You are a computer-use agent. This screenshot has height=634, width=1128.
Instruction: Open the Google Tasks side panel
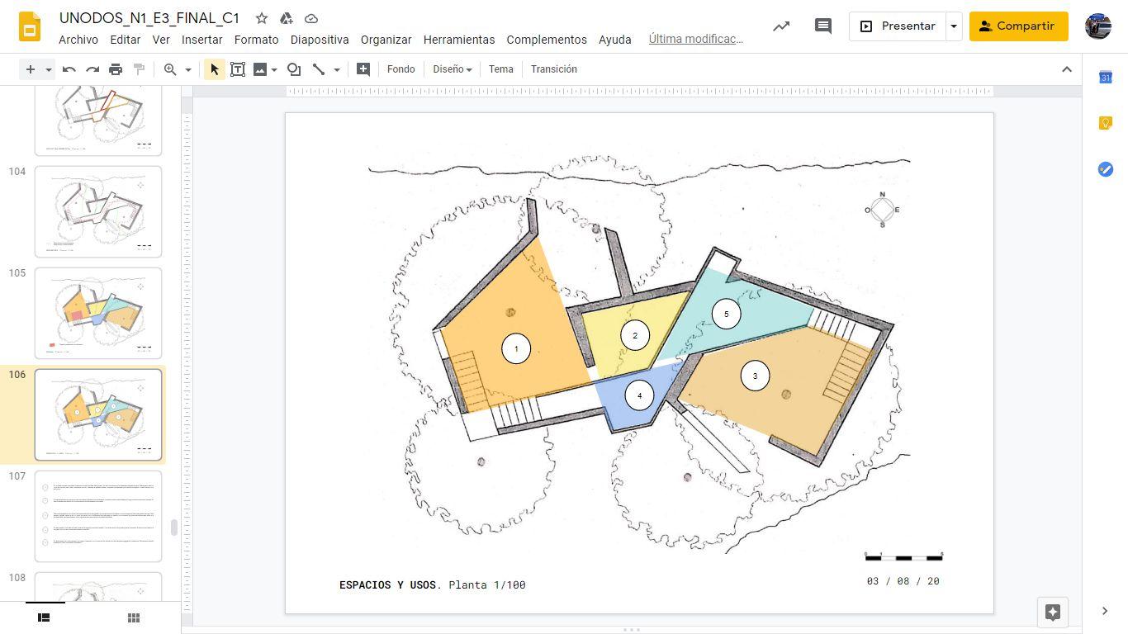point(1106,169)
